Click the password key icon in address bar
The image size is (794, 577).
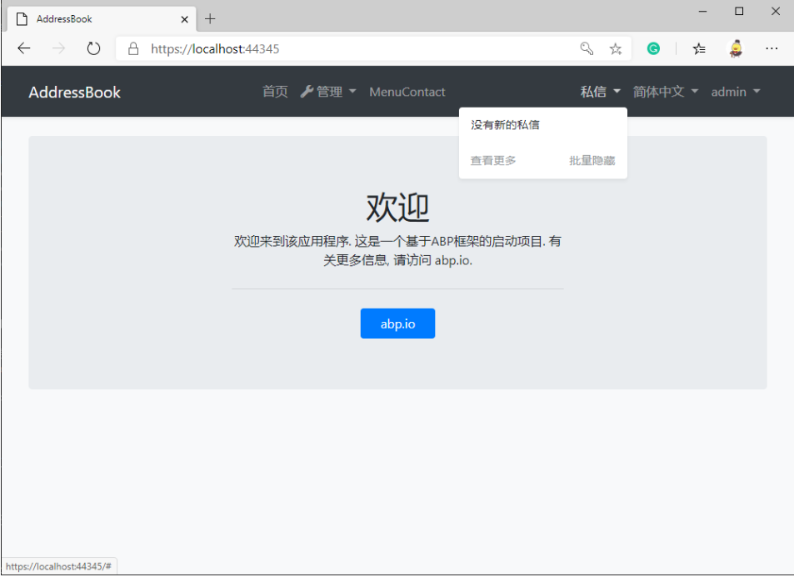tap(587, 48)
